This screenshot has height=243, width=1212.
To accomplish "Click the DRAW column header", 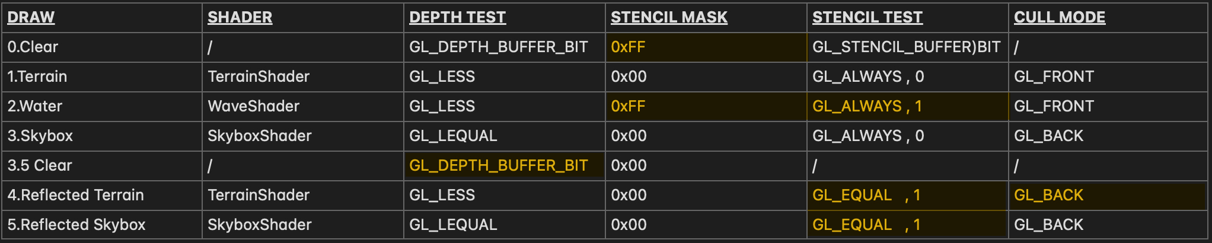I will click(31, 17).
